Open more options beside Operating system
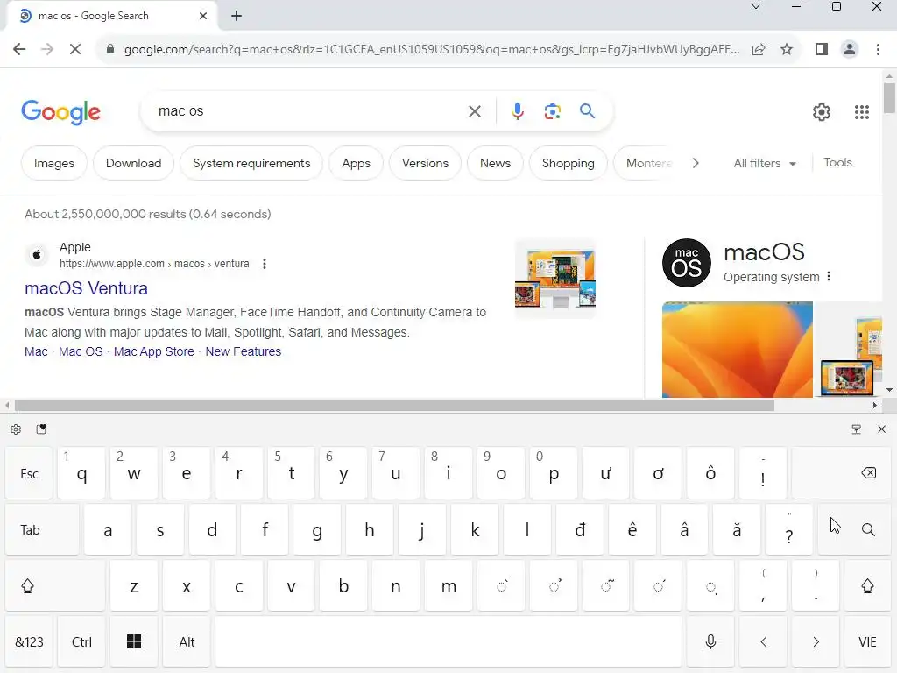897x673 pixels. pyautogui.click(x=829, y=276)
